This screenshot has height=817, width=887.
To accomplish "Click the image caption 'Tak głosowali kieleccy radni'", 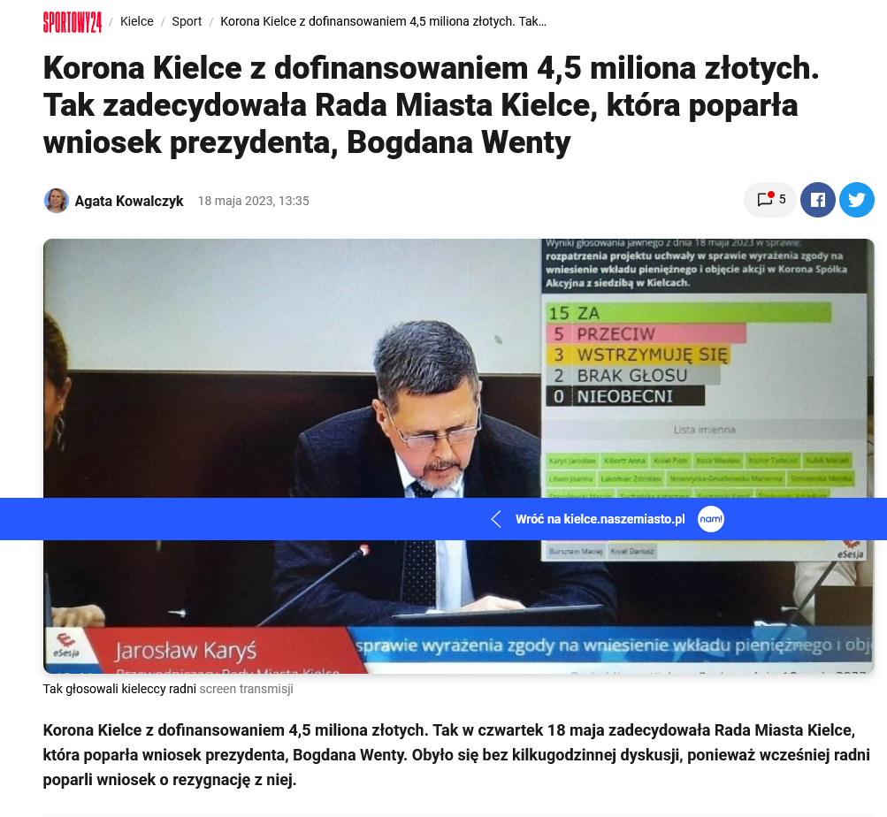I will [119, 689].
